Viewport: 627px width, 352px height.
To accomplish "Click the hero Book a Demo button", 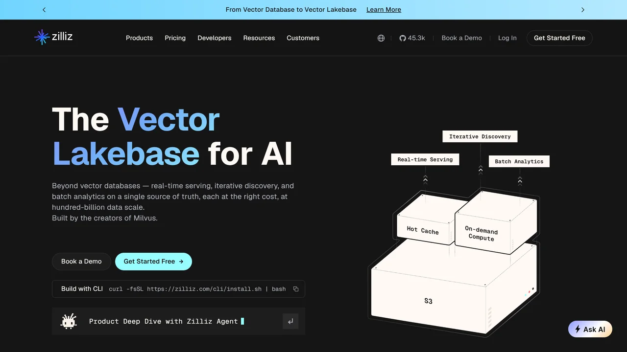I will click(81, 262).
